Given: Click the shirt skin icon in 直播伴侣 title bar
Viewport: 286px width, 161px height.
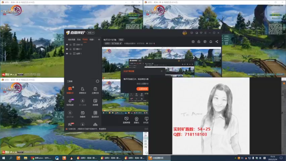Looking at the screenshot, I should click(201, 33).
